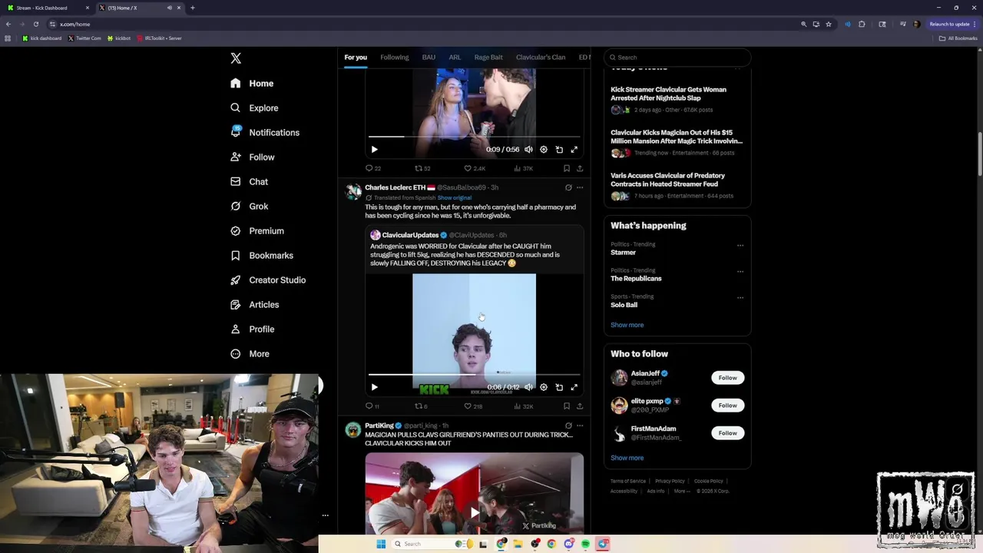The height and width of the screenshot is (553, 983).
Task: Open more options on the PartiKing post
Action: click(580, 426)
